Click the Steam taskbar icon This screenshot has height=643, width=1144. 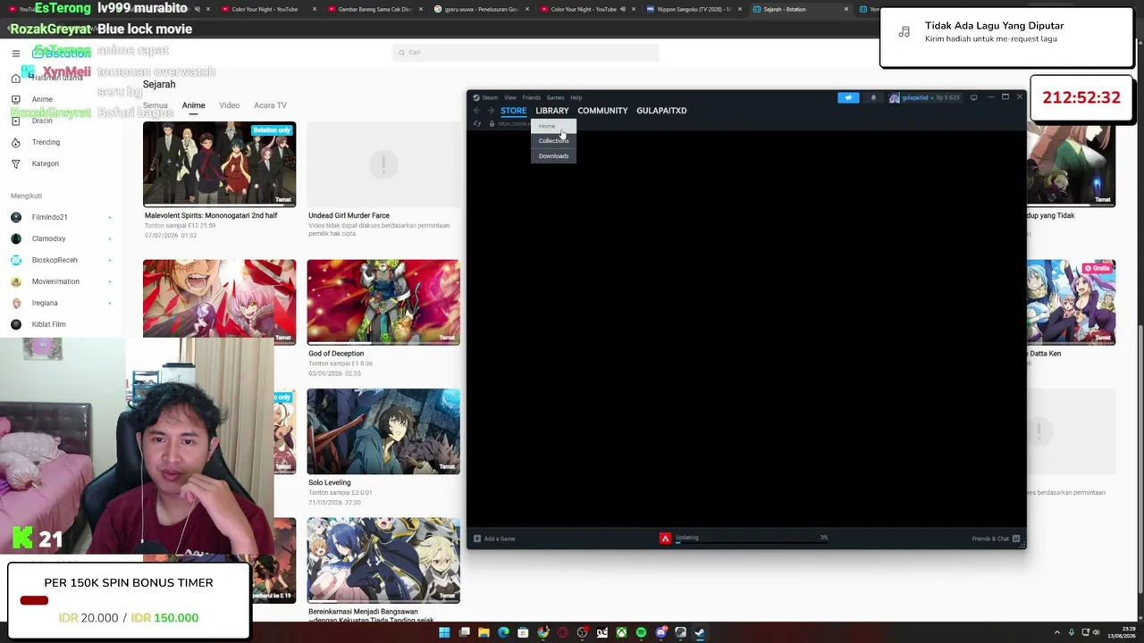point(700,632)
